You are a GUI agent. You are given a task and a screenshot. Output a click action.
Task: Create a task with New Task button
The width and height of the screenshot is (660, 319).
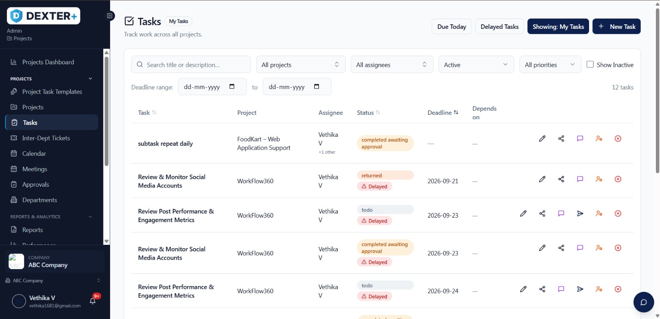click(616, 26)
